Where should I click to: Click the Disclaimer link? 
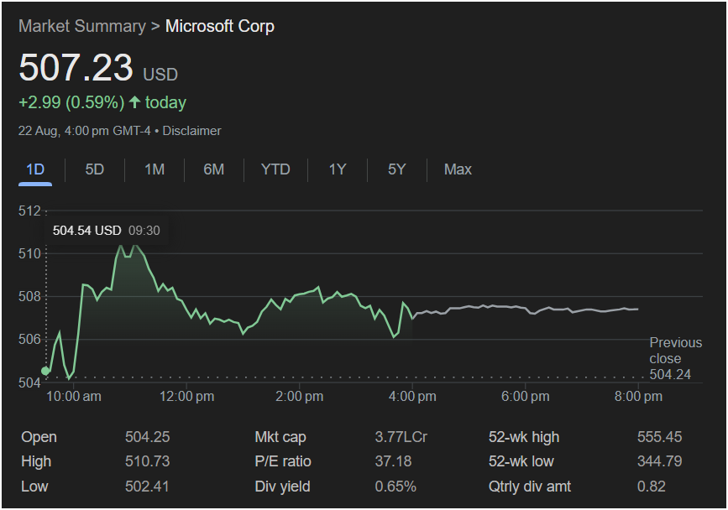(191, 131)
